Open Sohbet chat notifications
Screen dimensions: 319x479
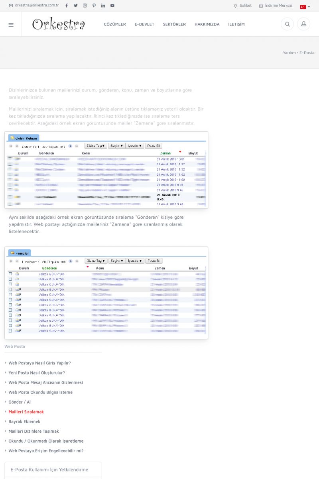click(x=242, y=6)
